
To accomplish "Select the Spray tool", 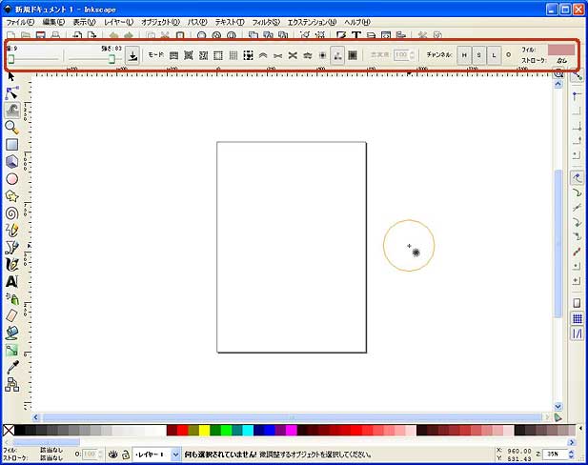I will [x=12, y=298].
